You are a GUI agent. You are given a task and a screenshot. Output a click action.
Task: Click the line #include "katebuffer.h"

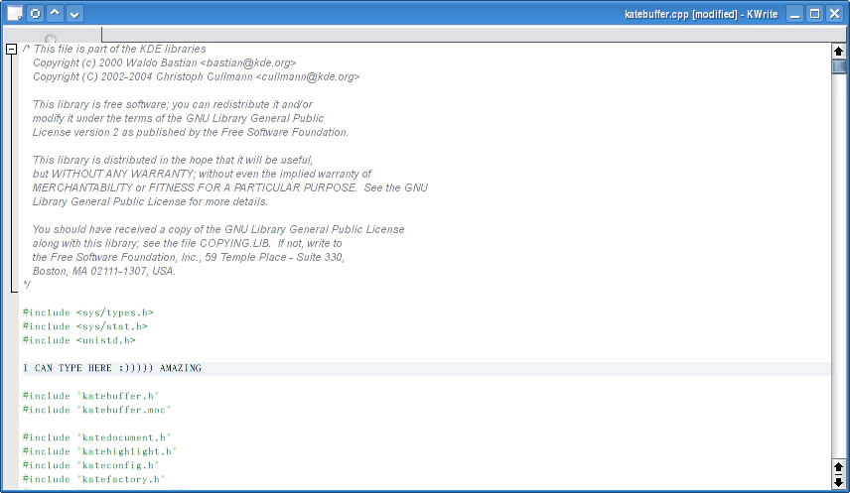(91, 396)
